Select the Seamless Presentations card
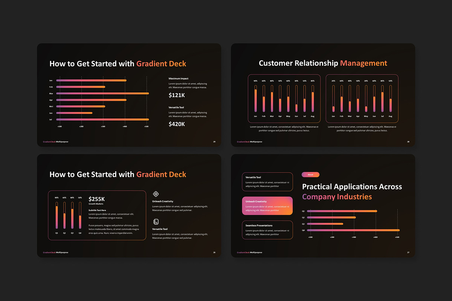The width and height of the screenshot is (452, 301). pos(267,230)
